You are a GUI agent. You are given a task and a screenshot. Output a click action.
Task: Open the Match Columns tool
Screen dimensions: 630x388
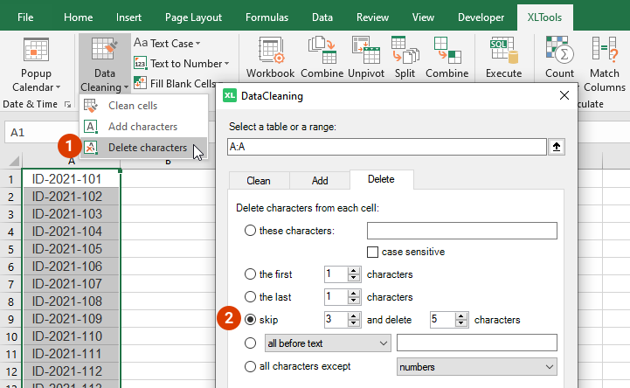coord(605,65)
